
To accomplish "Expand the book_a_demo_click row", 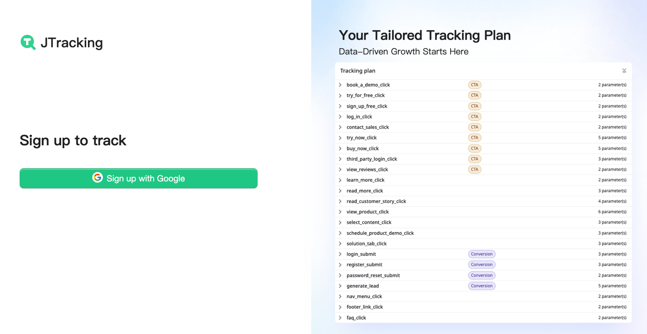I will pos(340,85).
